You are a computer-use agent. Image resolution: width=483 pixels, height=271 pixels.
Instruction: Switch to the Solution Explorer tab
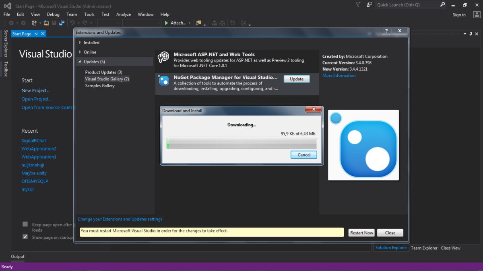pyautogui.click(x=391, y=248)
